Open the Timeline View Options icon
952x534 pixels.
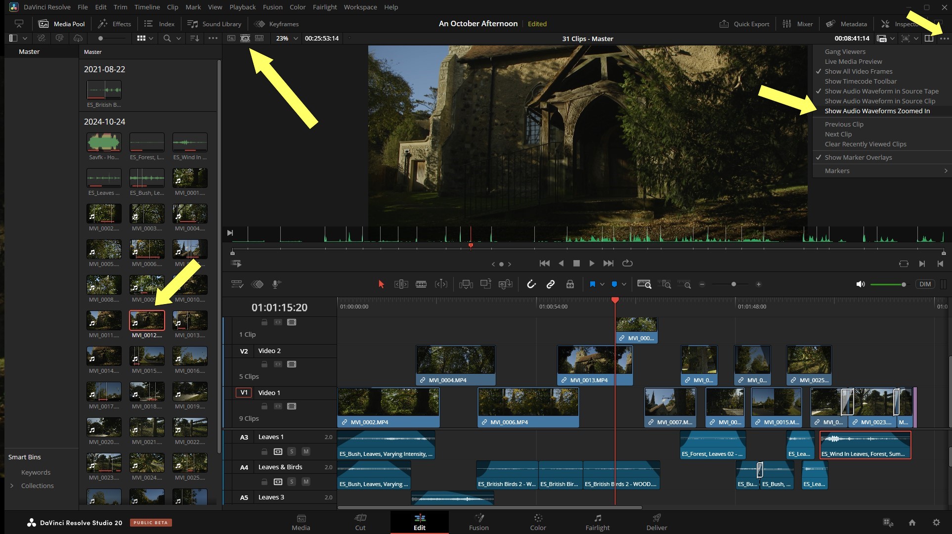237,284
